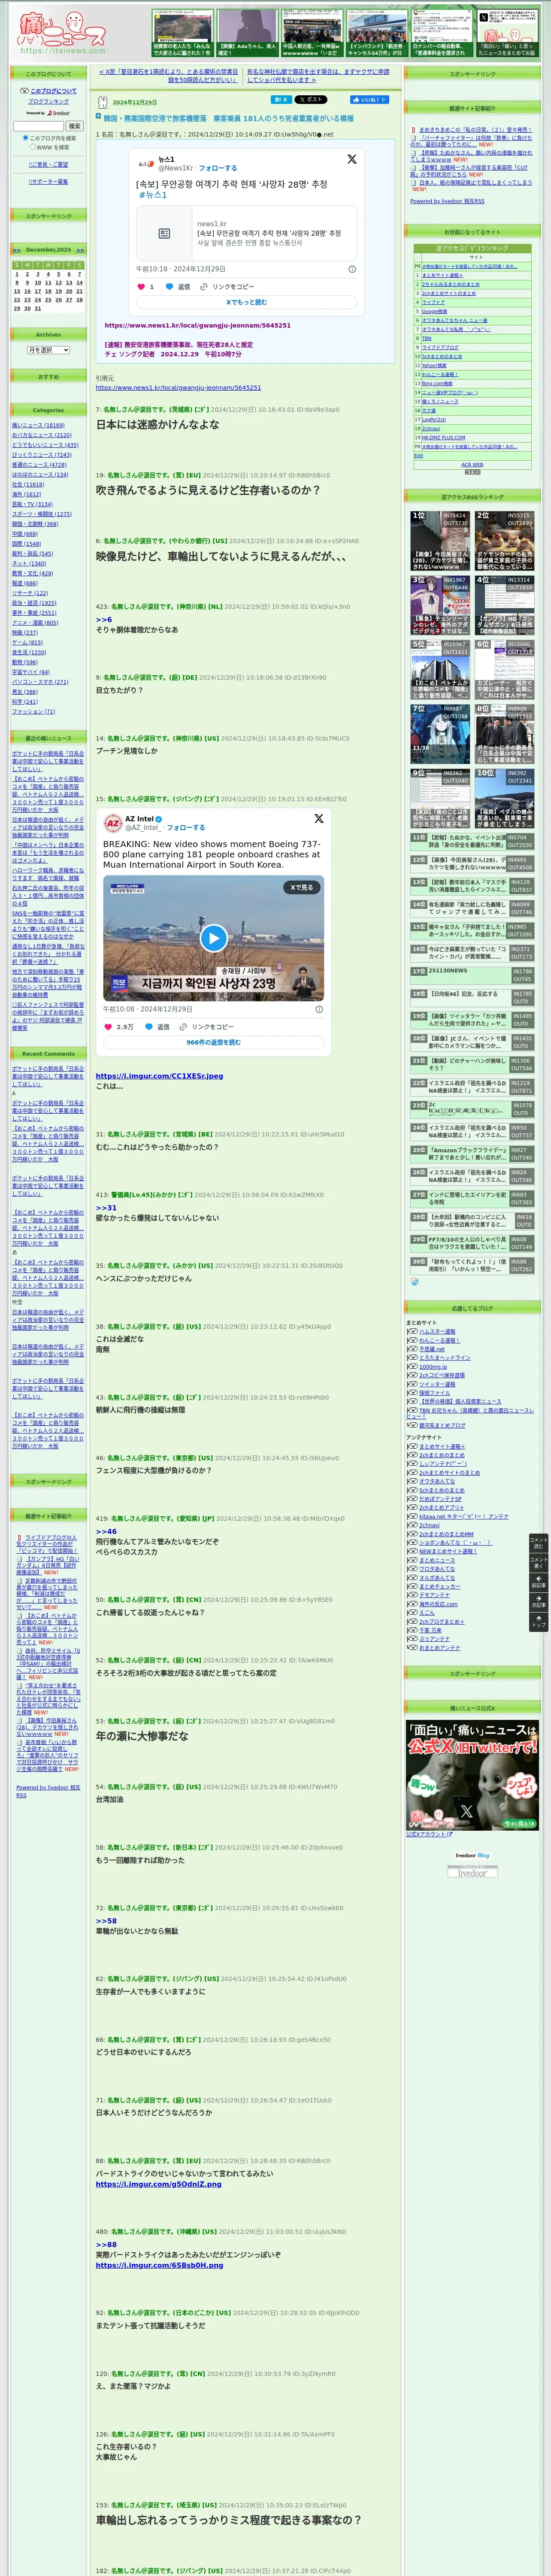Click the 'このブログについて' sidebar link
The height and width of the screenshot is (2576, 551).
[x=53, y=91]
